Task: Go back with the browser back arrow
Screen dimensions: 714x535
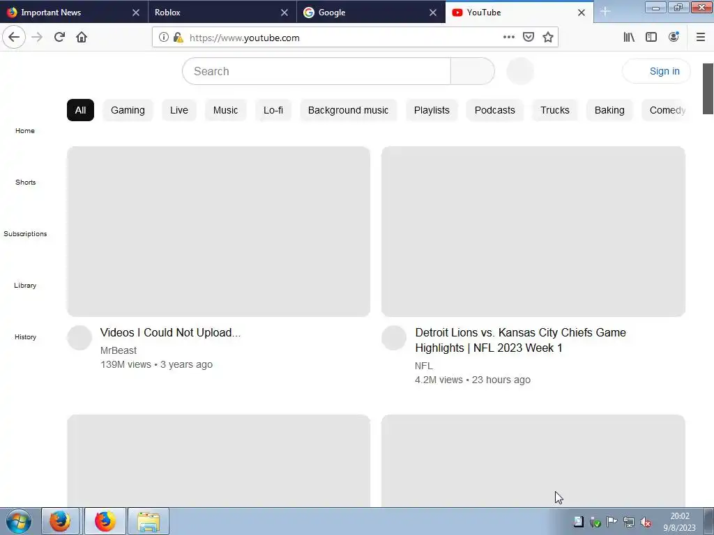Action: [x=14, y=38]
